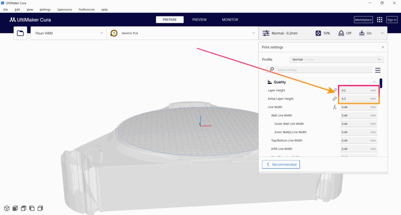The height and width of the screenshot is (215, 401).
Task: Click the Initial Layer Height link icon
Action: point(334,99)
